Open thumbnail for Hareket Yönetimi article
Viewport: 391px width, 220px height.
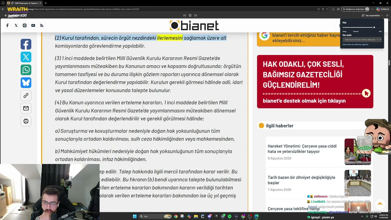pos(358,152)
